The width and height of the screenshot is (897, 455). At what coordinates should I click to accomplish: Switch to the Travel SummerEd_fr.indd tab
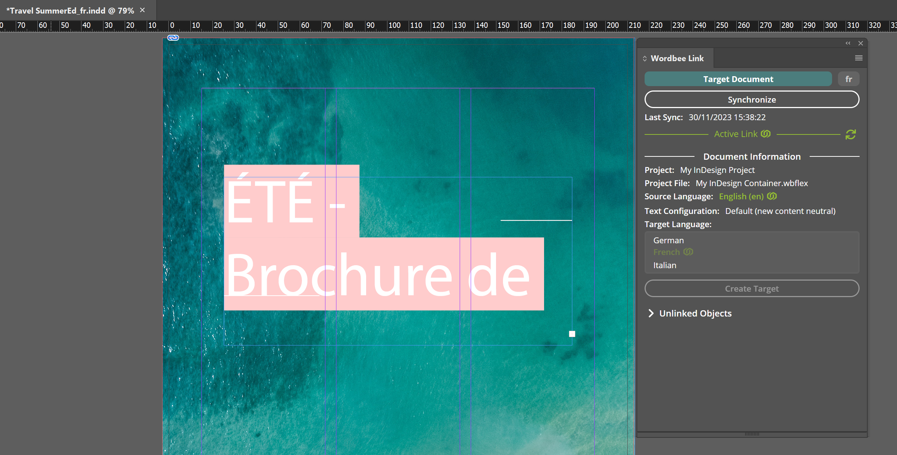pyautogui.click(x=70, y=11)
